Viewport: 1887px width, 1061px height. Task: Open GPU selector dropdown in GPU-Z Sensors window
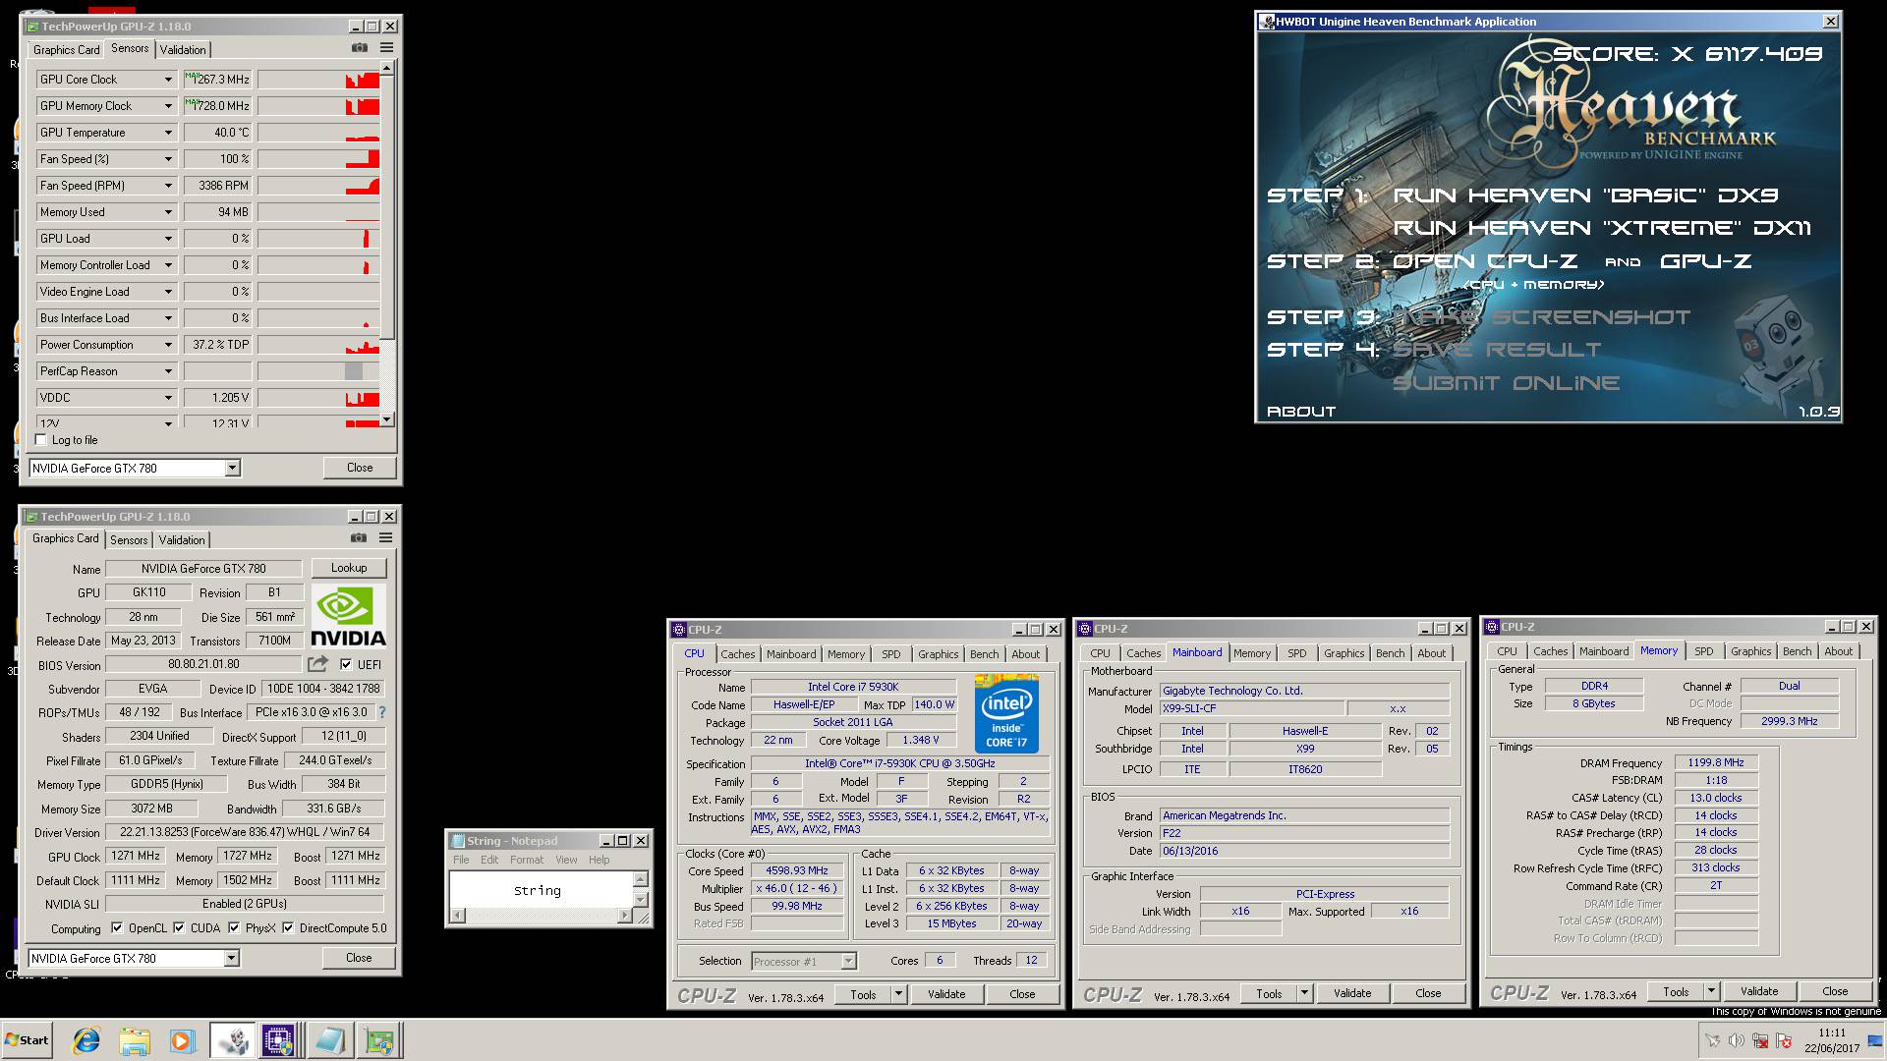pyautogui.click(x=233, y=469)
